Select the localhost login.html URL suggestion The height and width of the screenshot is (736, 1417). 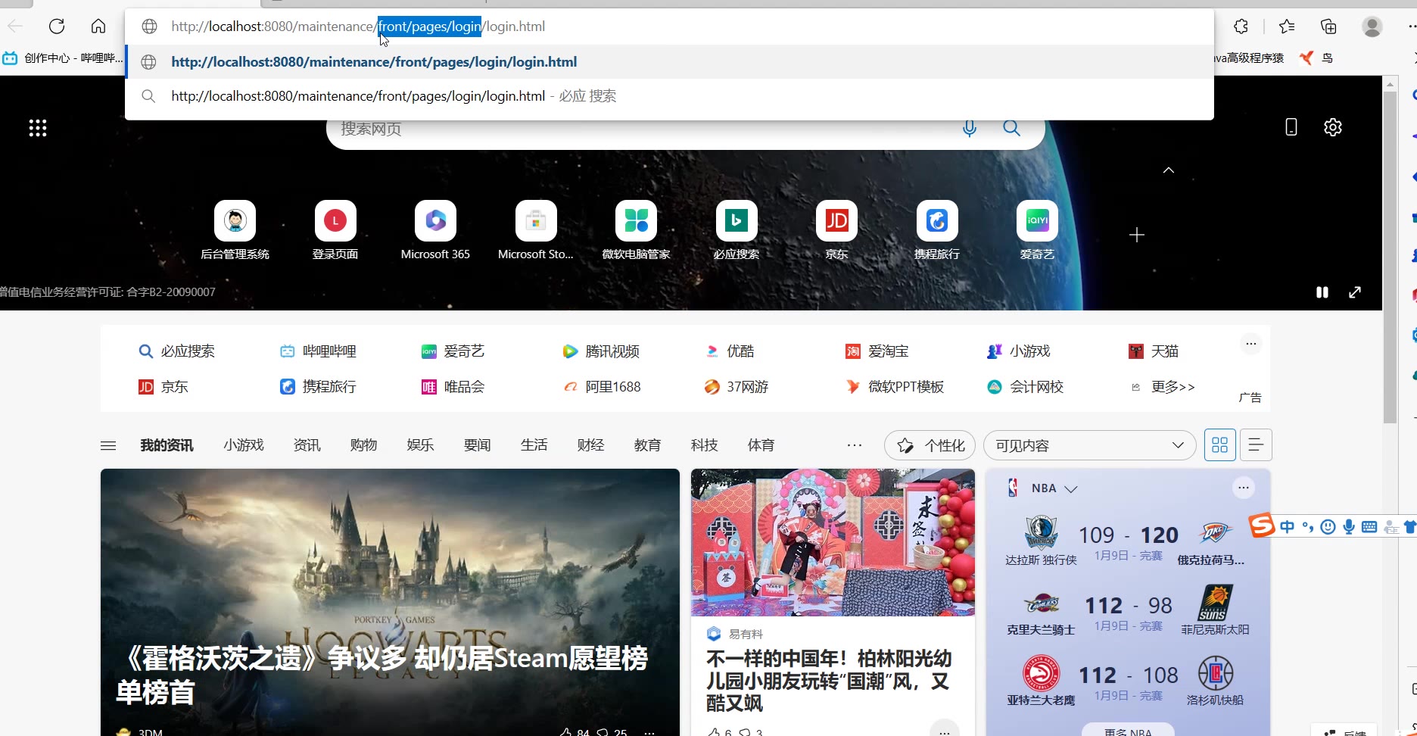[669, 62]
